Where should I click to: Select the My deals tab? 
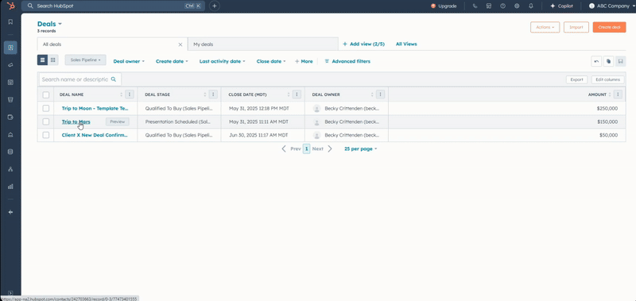click(263, 44)
